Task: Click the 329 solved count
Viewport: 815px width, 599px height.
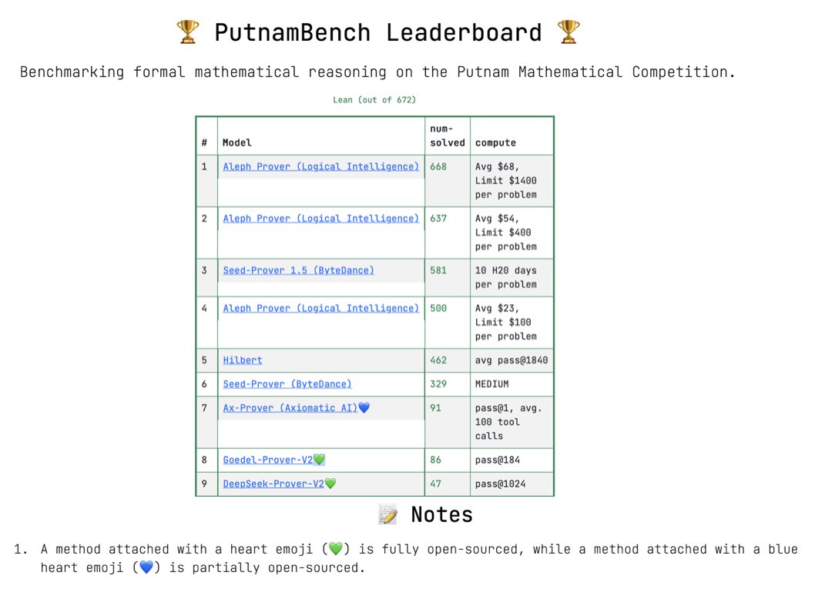Action: pyautogui.click(x=438, y=384)
